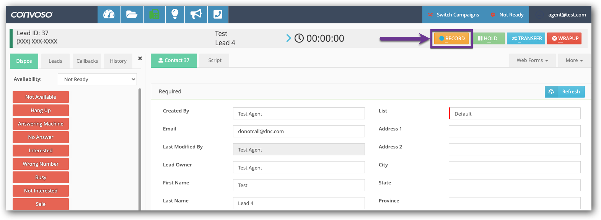The image size is (601, 220).
Task: Switch to the Script tab
Action: [x=215, y=60]
